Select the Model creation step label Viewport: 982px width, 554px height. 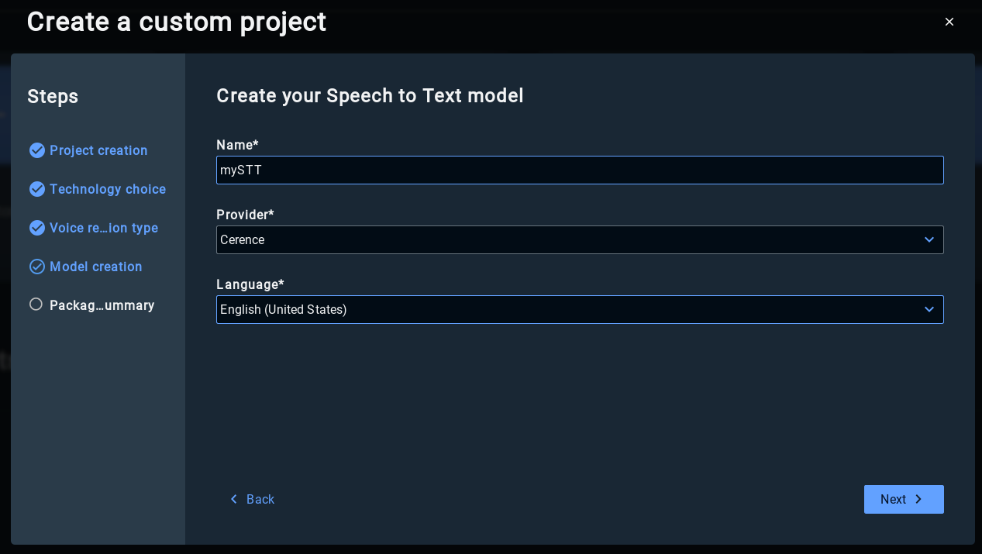click(96, 267)
